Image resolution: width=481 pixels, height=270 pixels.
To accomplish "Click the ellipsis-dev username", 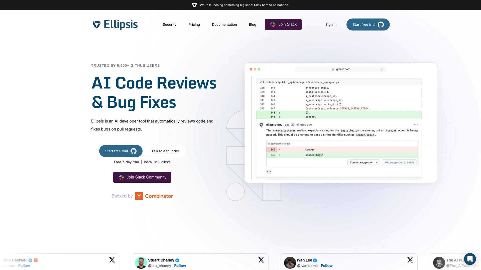I will 274,125.
